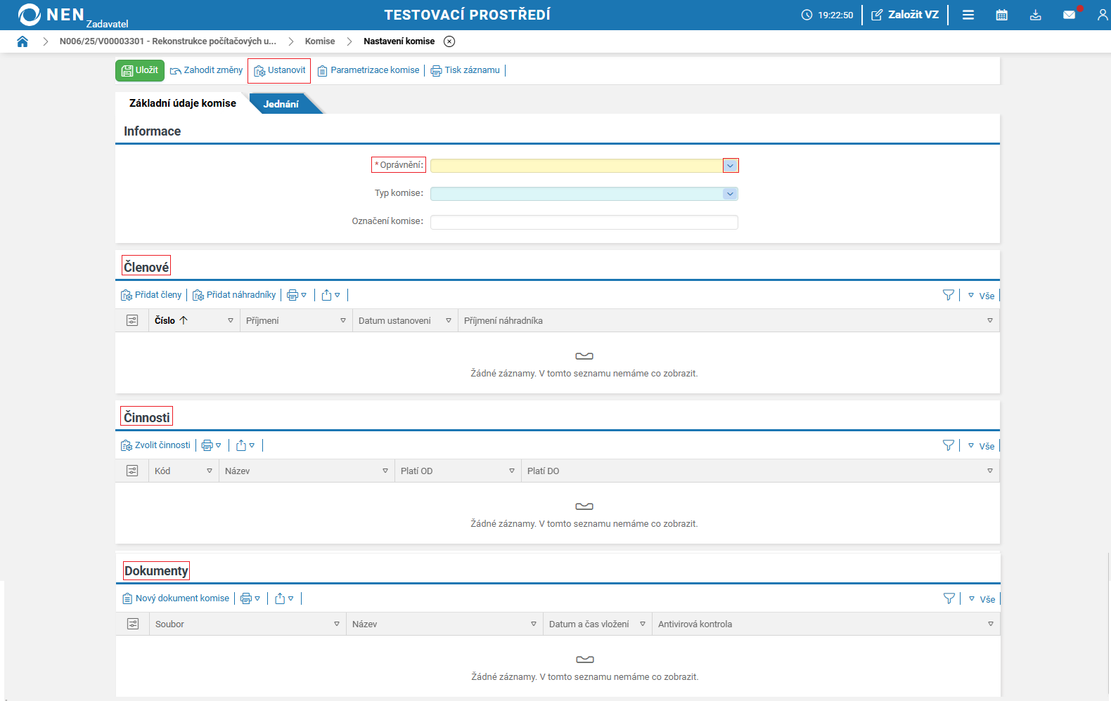Click the home icon in breadcrumb
The width and height of the screenshot is (1111, 701).
[x=23, y=41]
